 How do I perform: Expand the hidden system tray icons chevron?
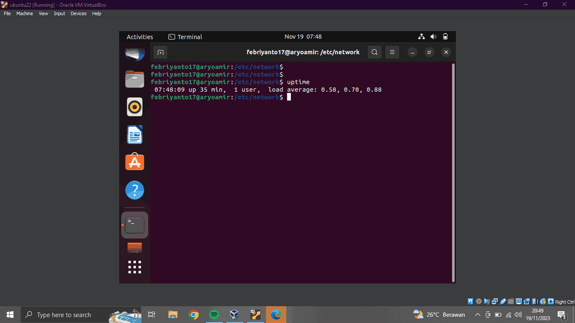[x=478, y=315]
